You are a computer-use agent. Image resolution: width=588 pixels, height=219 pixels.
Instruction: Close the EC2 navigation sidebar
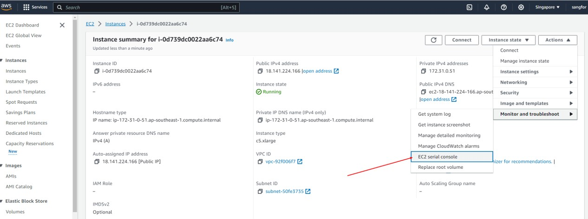point(62,25)
